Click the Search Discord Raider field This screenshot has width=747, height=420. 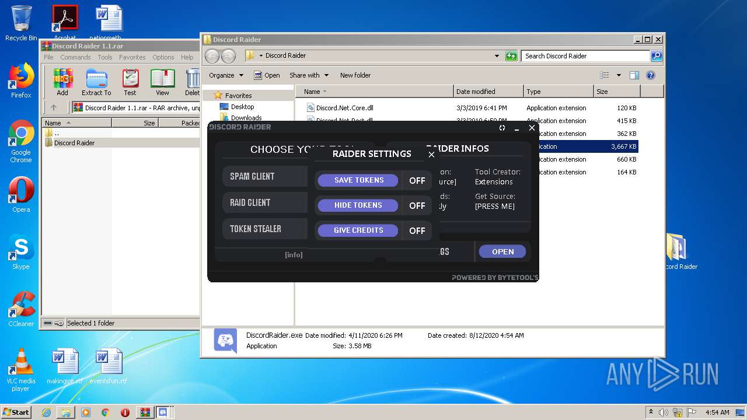coord(585,56)
